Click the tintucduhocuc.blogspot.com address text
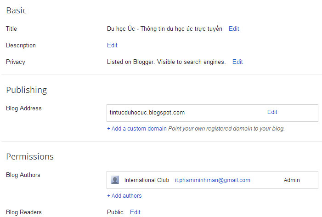This screenshot has height=217, width=322. pyautogui.click(x=147, y=113)
